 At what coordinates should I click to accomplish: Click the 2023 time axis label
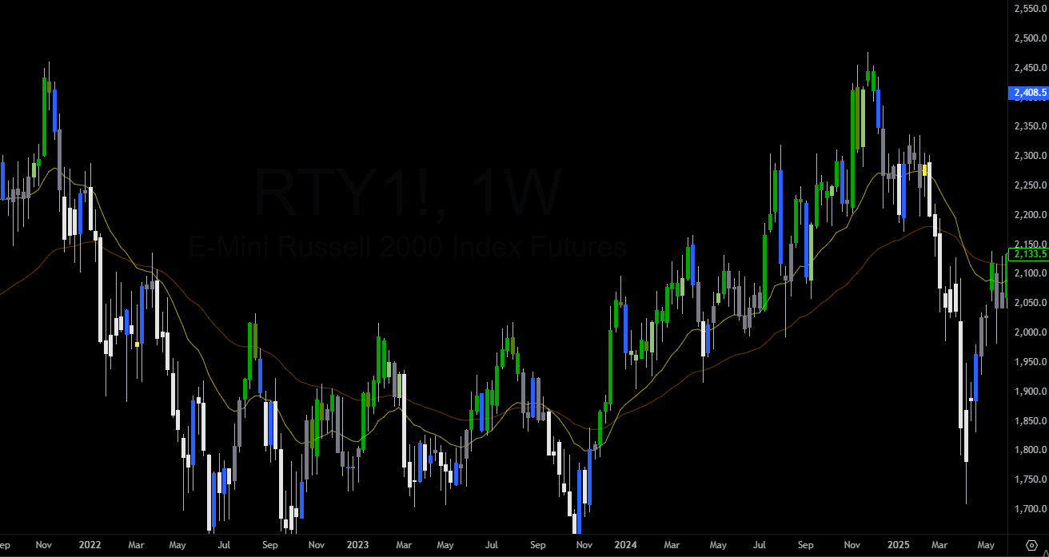pyautogui.click(x=357, y=545)
